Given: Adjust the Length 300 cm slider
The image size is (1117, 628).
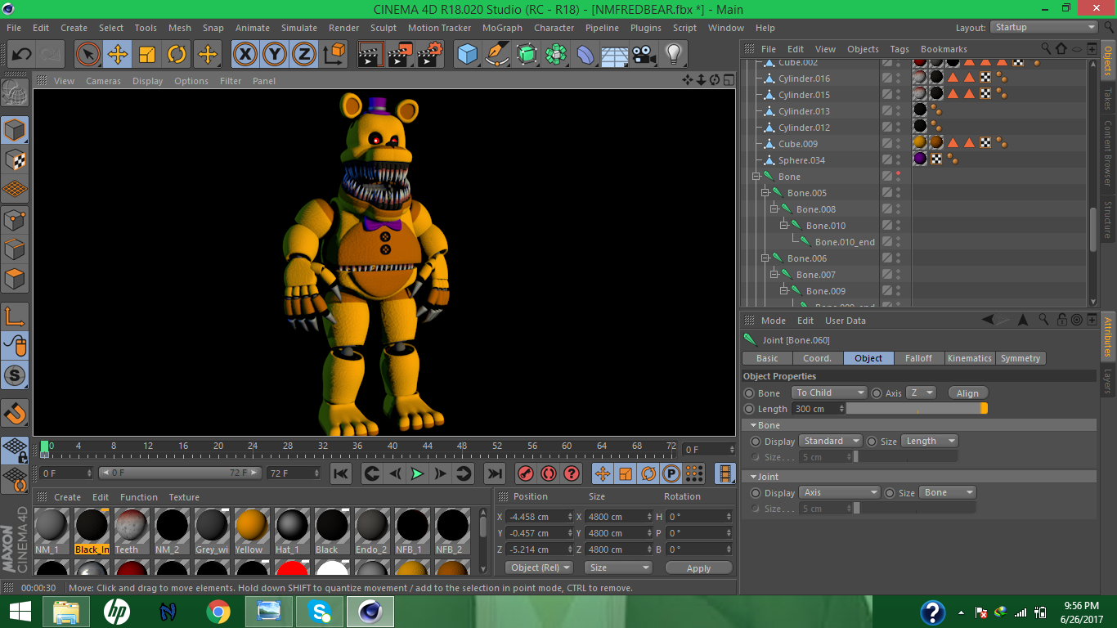Looking at the screenshot, I should point(917,408).
